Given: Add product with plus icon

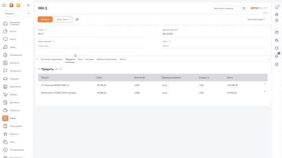Looking at the screenshot, I should [x=56, y=69].
